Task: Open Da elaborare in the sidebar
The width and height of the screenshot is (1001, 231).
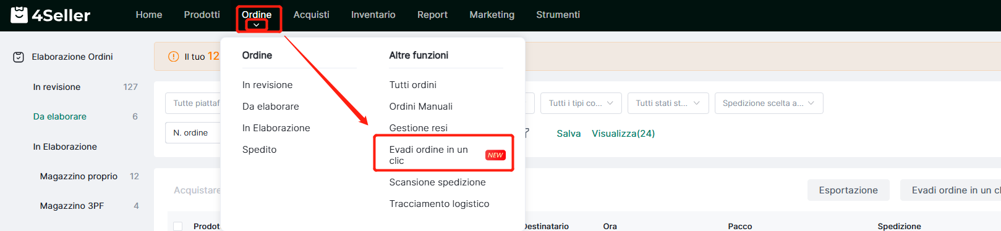Action: pos(60,116)
